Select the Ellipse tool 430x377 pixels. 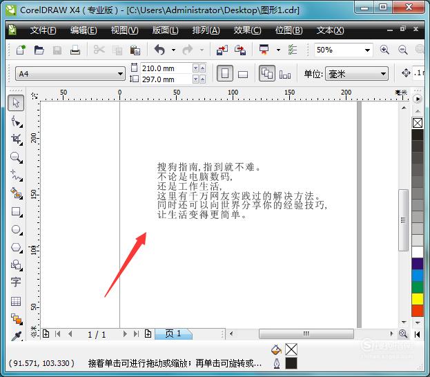coord(17,229)
